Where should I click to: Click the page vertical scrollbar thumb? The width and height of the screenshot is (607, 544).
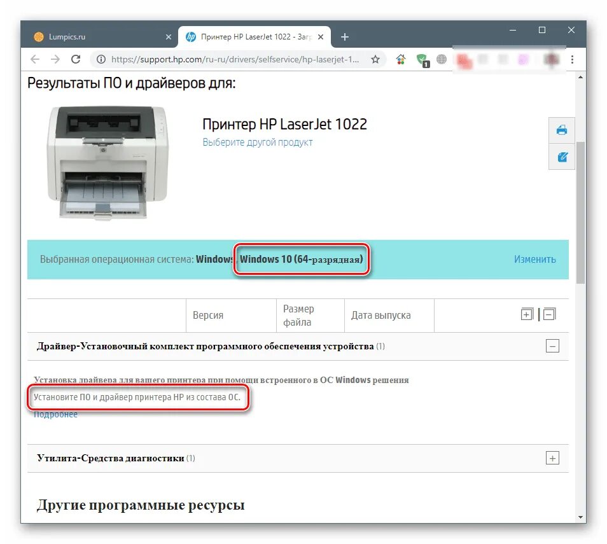point(580,213)
